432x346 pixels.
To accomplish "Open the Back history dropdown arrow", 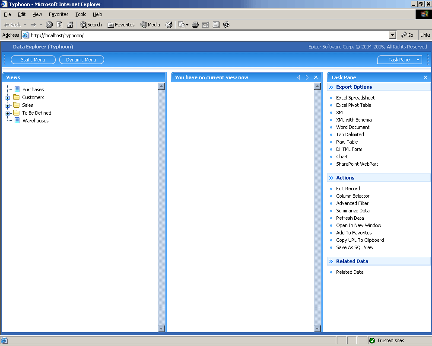I will tap(25, 25).
